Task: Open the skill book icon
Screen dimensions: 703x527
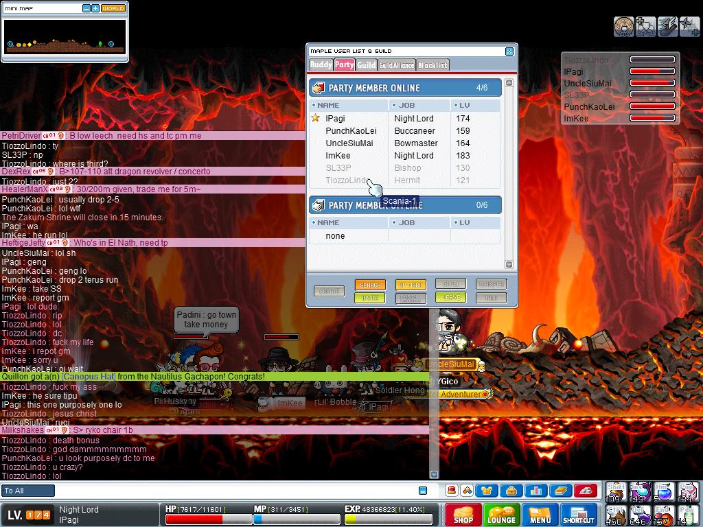Action: coord(560,491)
